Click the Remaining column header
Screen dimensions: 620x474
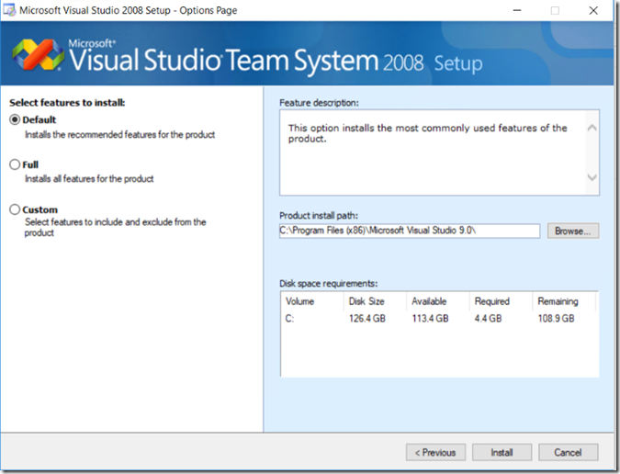pyautogui.click(x=564, y=301)
